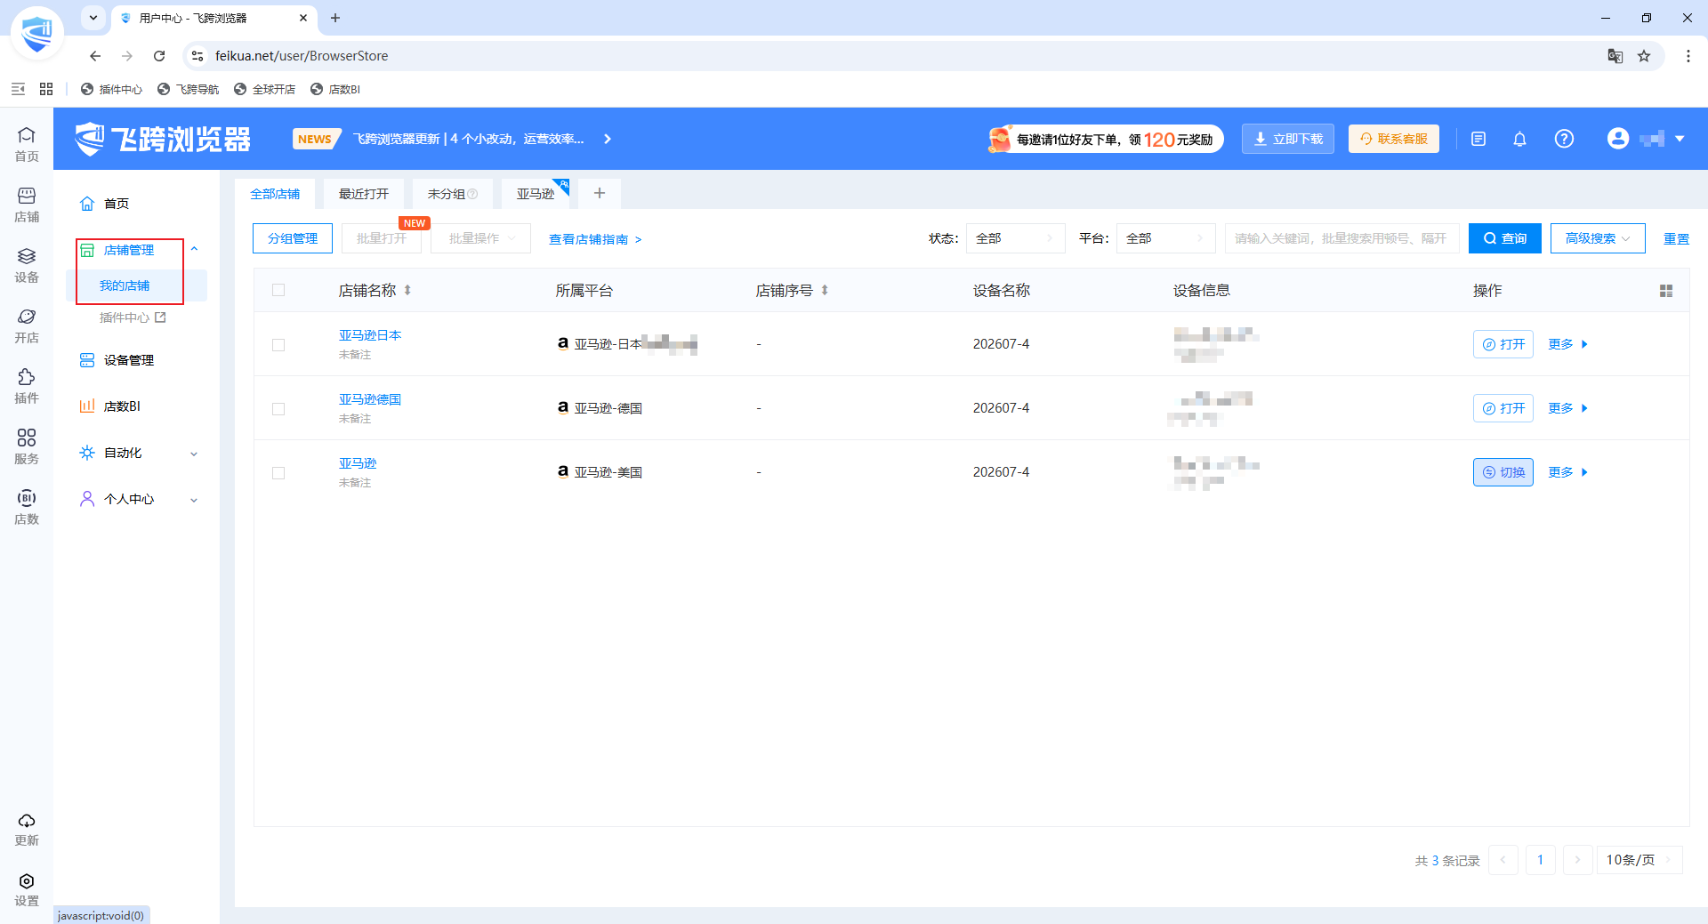1708x924 pixels.
Task: Click the user avatar icon
Action: pos(1618,139)
